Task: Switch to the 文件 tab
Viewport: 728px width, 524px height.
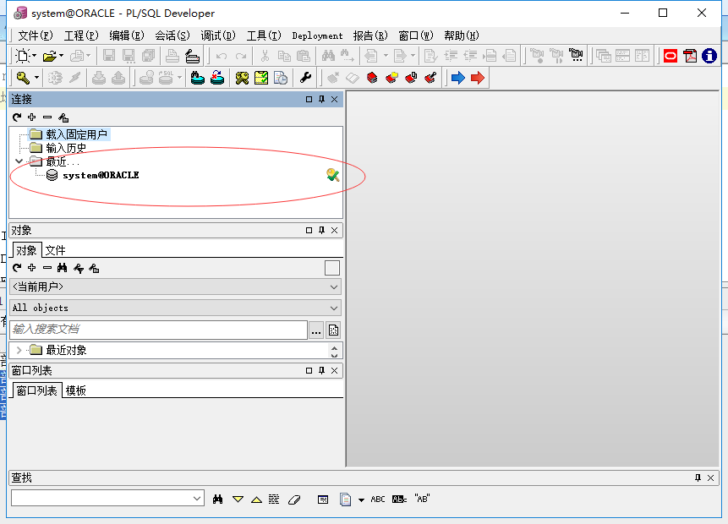Action: pos(55,251)
